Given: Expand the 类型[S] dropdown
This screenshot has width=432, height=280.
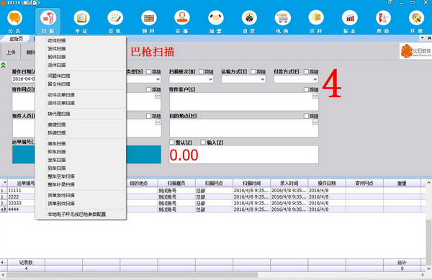Looking at the screenshot, I should (158, 79).
